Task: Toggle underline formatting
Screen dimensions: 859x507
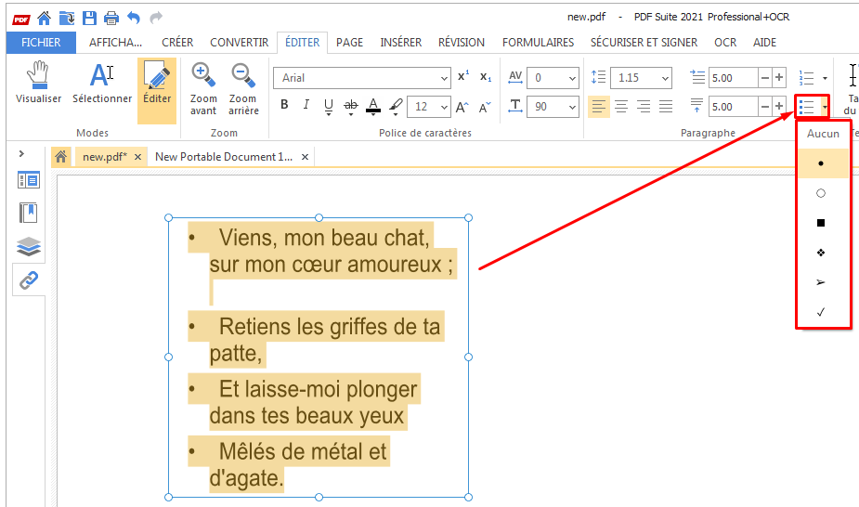Action: point(328,106)
